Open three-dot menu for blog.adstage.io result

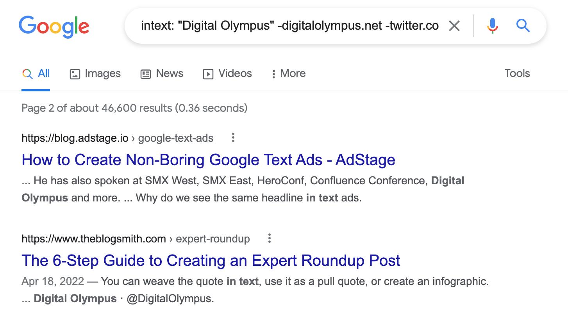tap(233, 138)
